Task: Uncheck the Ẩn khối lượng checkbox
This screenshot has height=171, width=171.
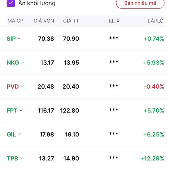Action: pyautogui.click(x=11, y=3)
